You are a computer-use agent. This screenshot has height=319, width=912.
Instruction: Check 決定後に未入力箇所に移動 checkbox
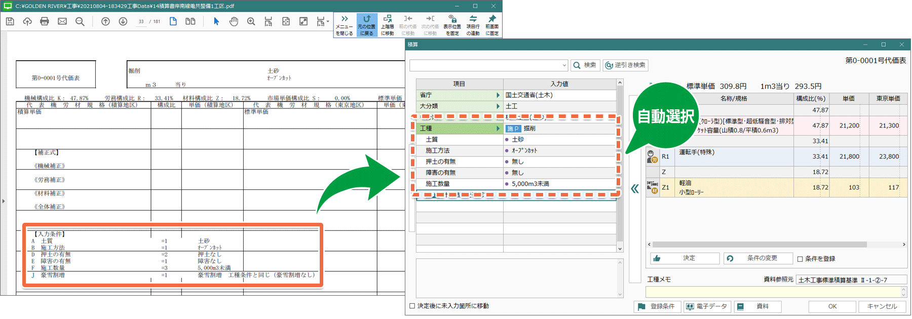click(x=412, y=306)
